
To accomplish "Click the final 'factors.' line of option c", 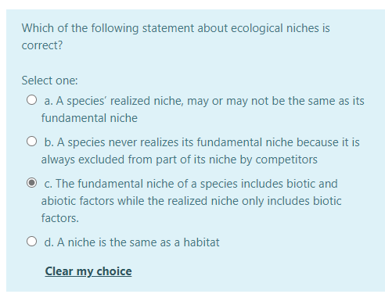I will coord(60,218).
